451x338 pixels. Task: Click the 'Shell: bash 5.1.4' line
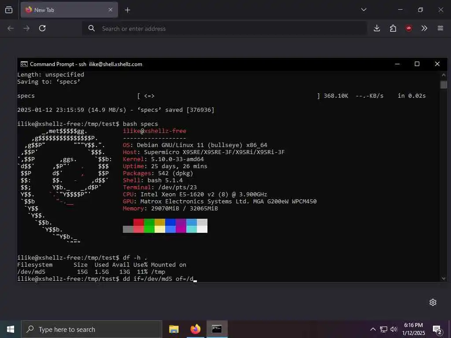point(153,180)
